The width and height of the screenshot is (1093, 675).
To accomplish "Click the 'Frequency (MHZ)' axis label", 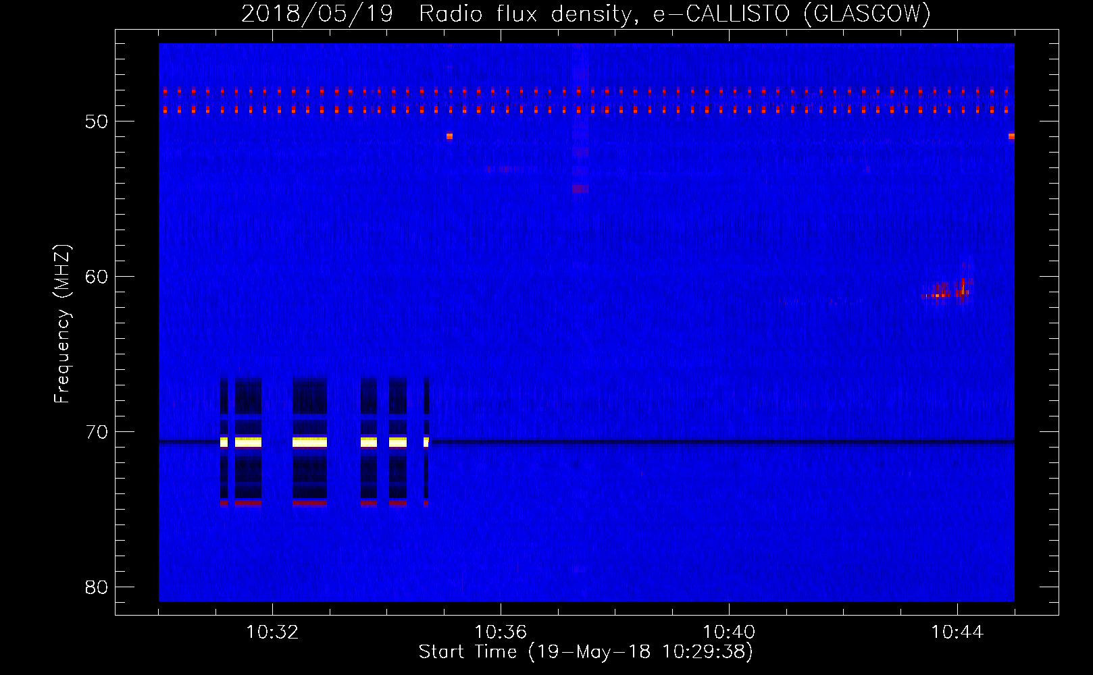I will (62, 324).
